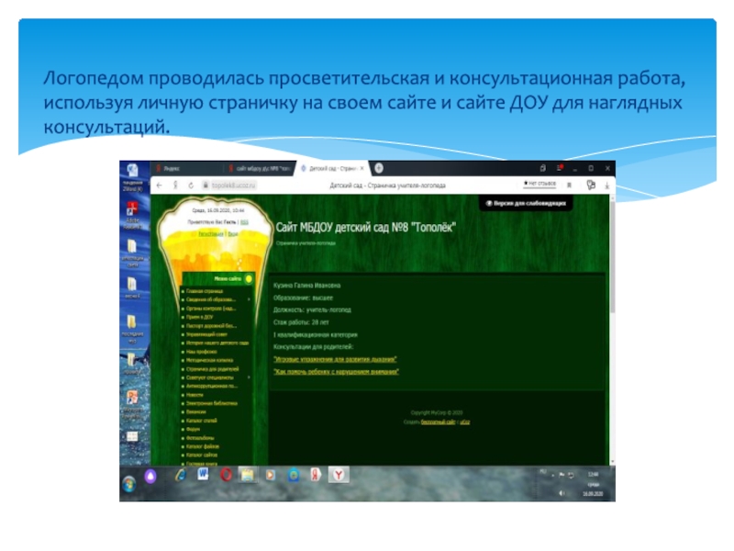Click the 'бесплатный сайт' footer link

pos(438,422)
